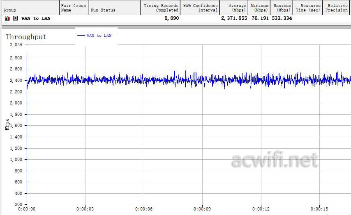Click the 0:00:00 time axis label

pos(27,209)
